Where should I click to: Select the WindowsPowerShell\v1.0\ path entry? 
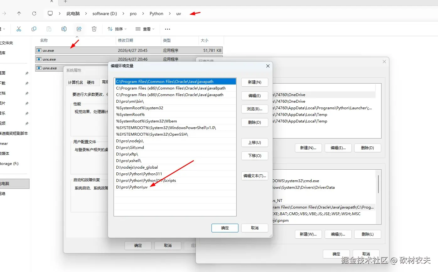[x=175, y=128]
